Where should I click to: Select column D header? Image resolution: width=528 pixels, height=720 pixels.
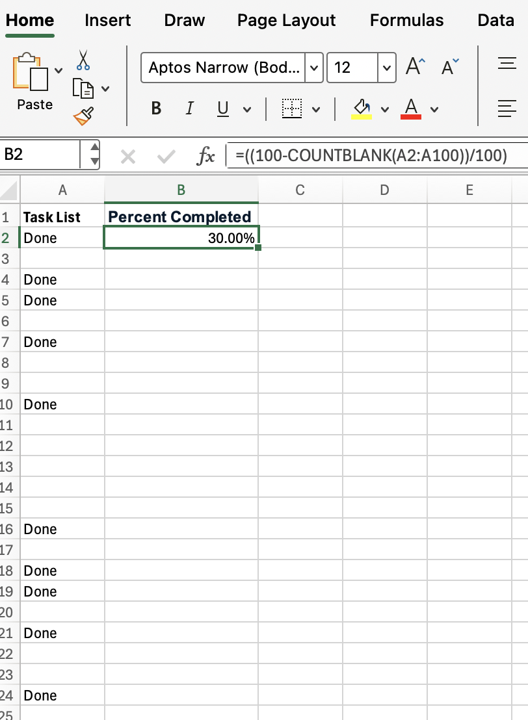[385, 190]
